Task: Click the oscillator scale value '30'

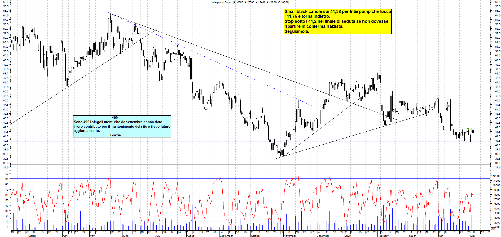Action: [x=7, y=211]
